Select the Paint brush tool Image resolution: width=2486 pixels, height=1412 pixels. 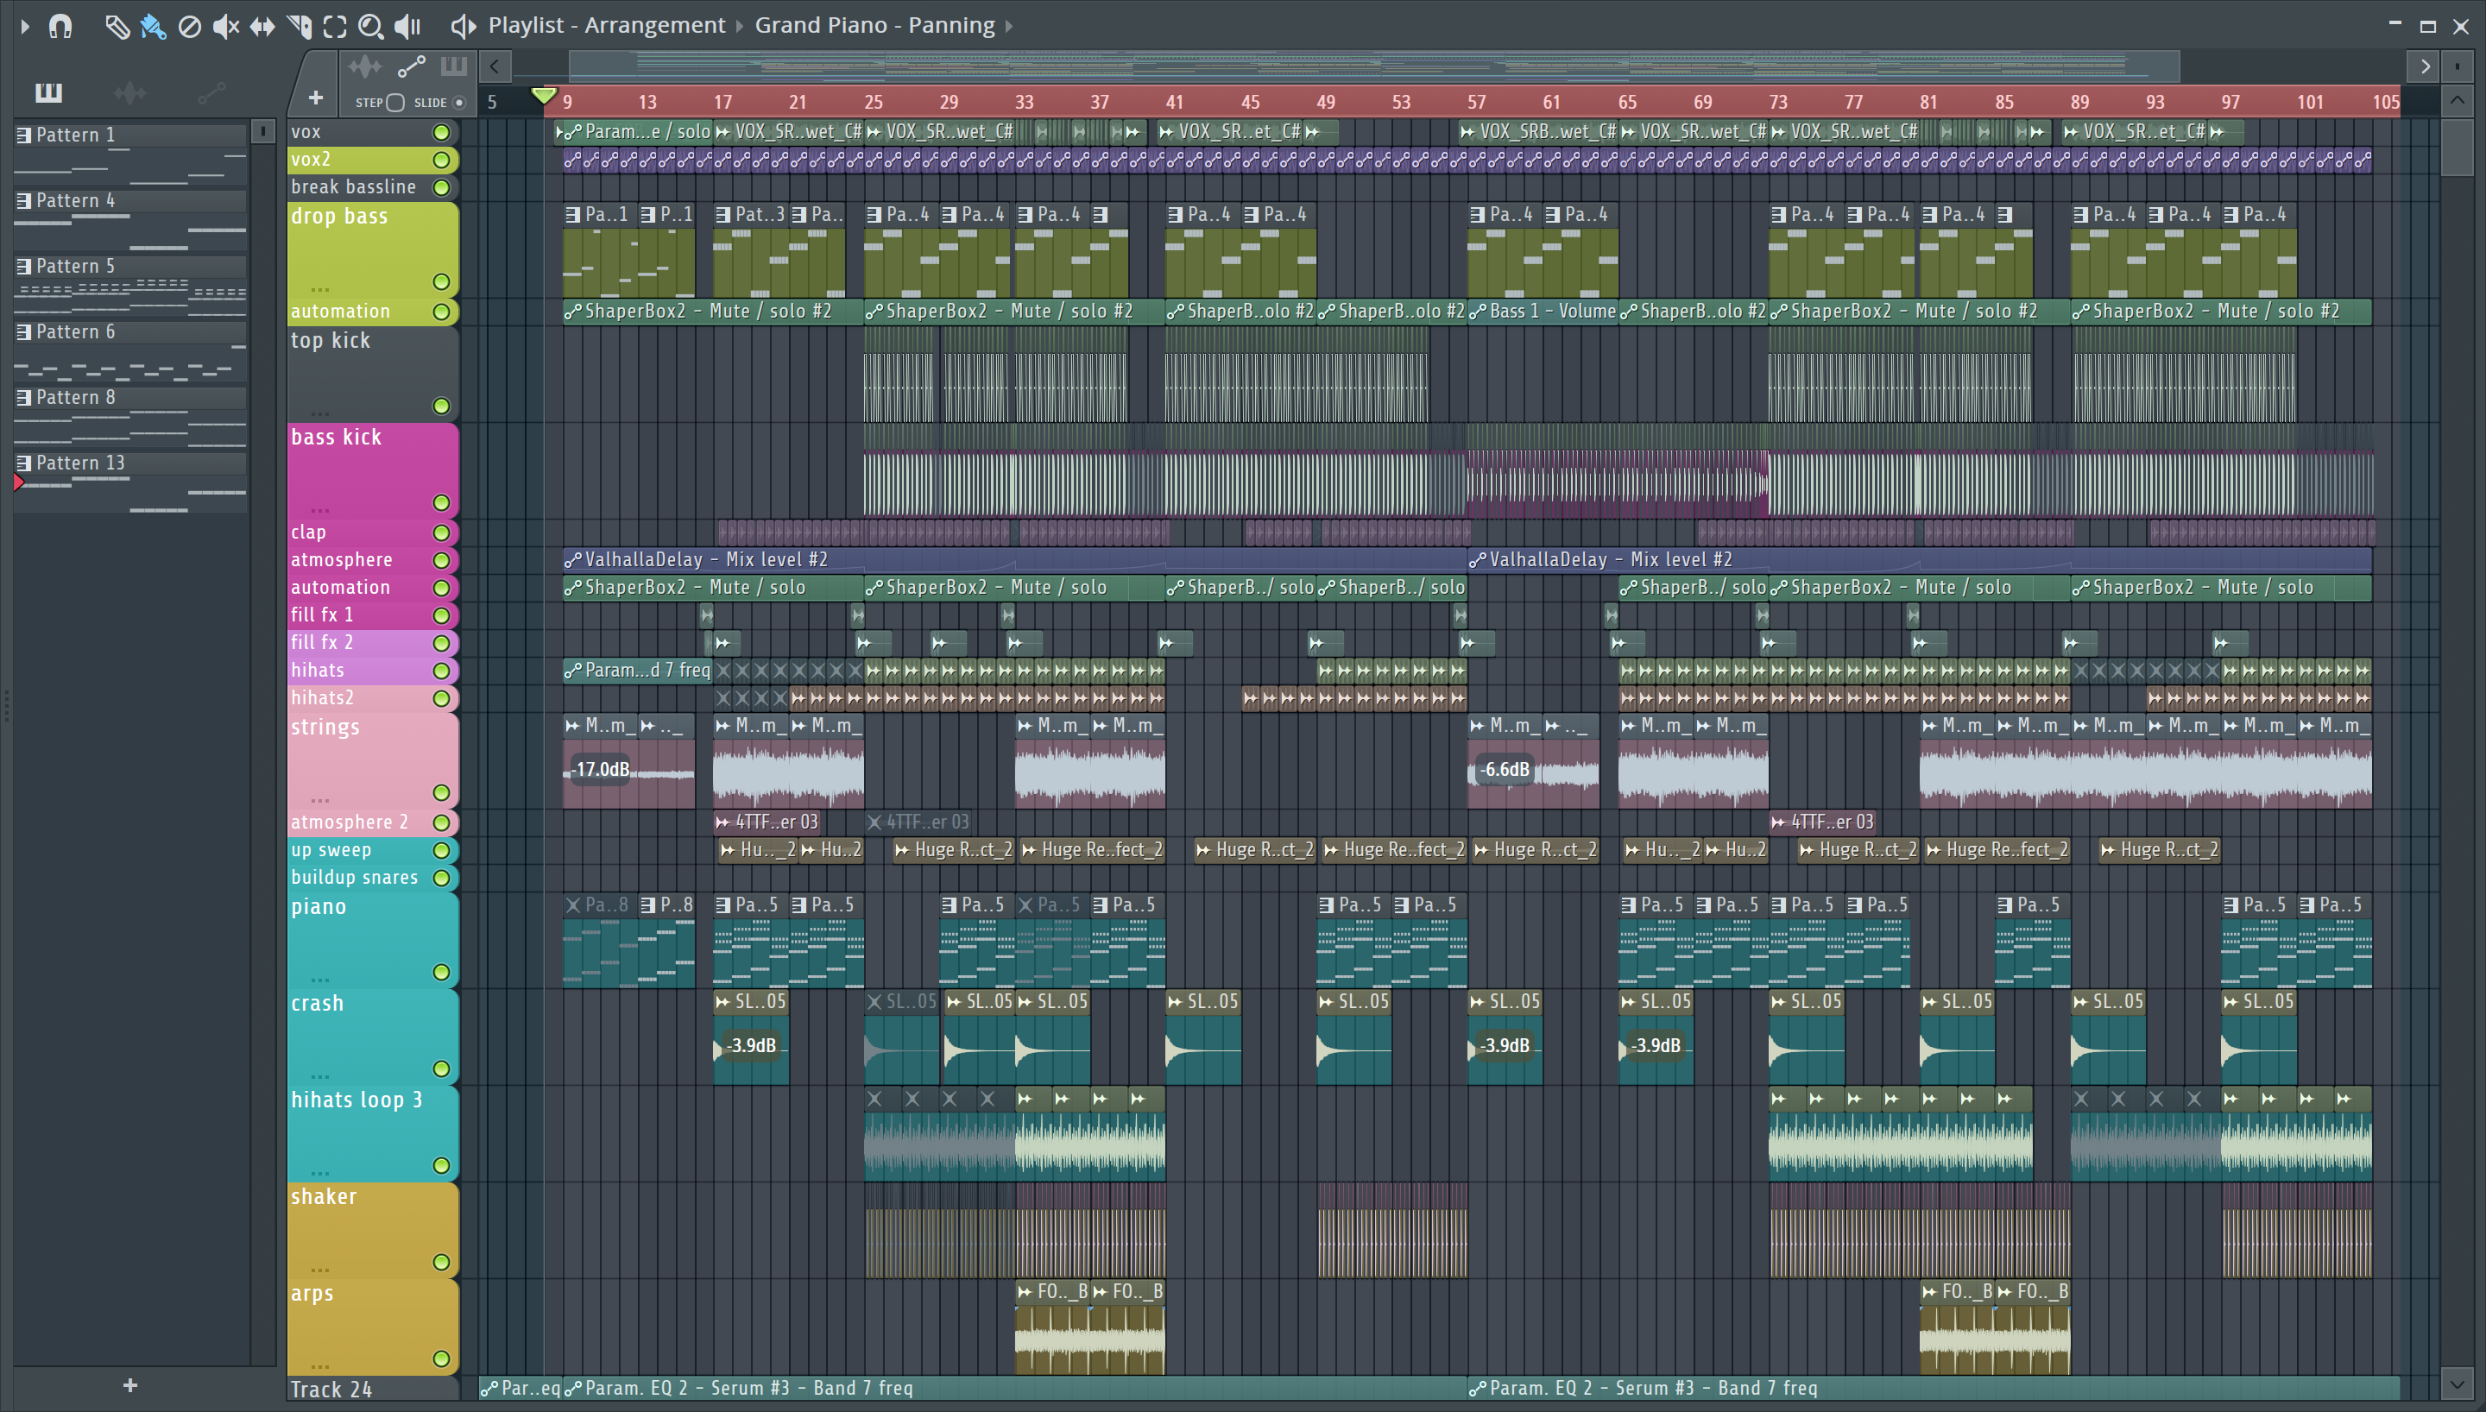tap(153, 26)
